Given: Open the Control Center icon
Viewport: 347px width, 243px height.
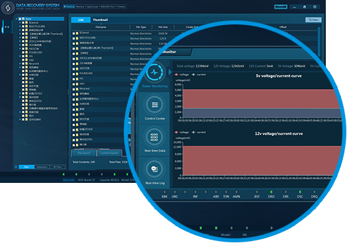Looking at the screenshot, I should pyautogui.click(x=155, y=105).
